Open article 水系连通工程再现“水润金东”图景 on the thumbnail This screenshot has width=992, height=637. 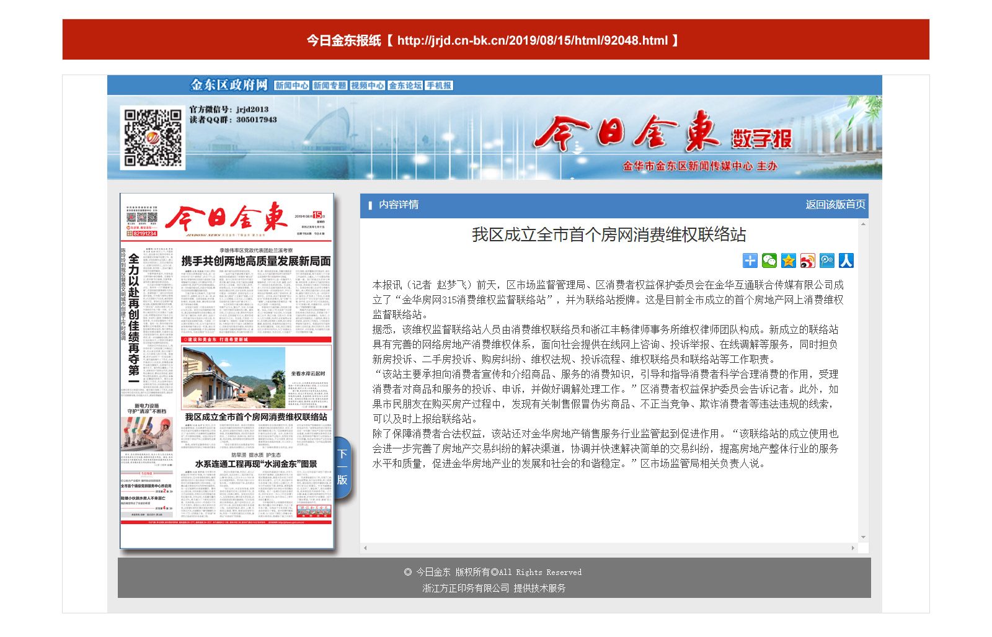coord(256,464)
